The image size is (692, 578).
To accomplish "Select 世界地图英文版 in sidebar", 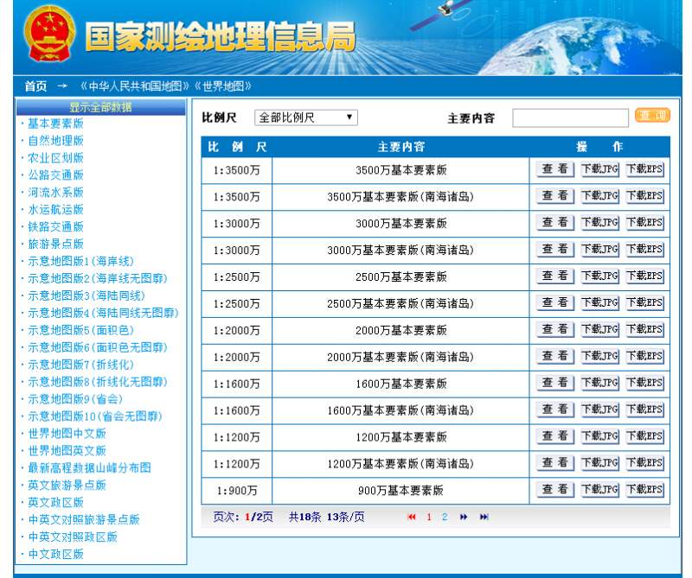I will (67, 451).
